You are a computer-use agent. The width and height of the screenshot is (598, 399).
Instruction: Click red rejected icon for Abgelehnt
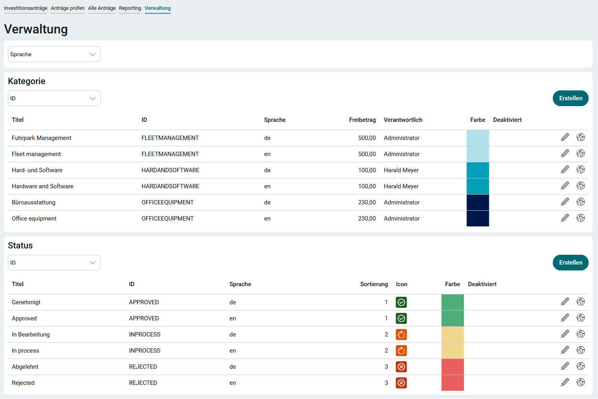click(401, 367)
